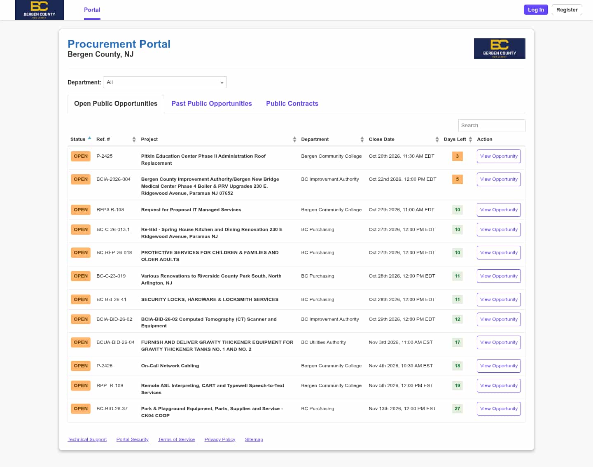The height and width of the screenshot is (467, 593).
Task: Click days-left badge 5 for BCIA-2026-004
Action: click(457, 180)
